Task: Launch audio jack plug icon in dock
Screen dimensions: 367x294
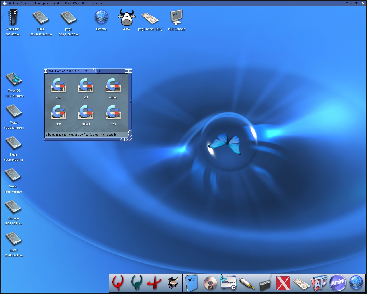Action: (x=247, y=283)
